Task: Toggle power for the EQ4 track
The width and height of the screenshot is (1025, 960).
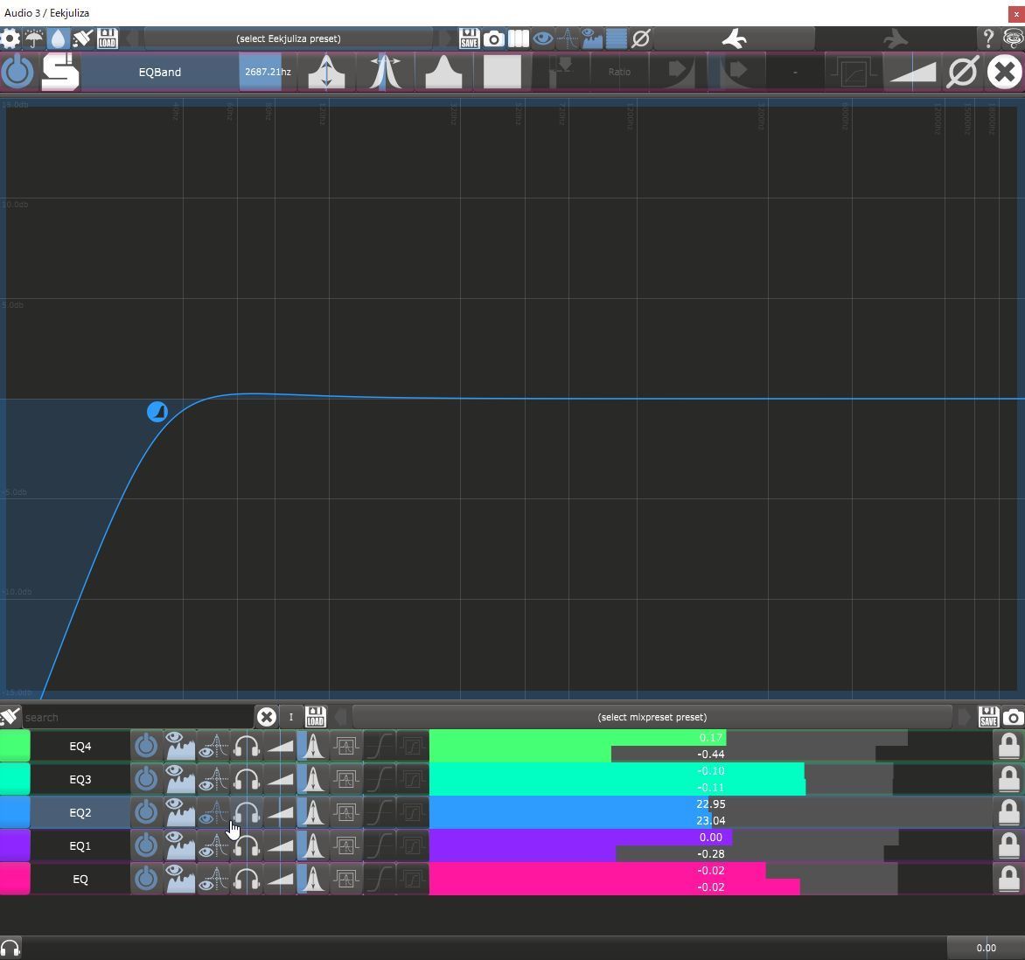Action: click(146, 747)
